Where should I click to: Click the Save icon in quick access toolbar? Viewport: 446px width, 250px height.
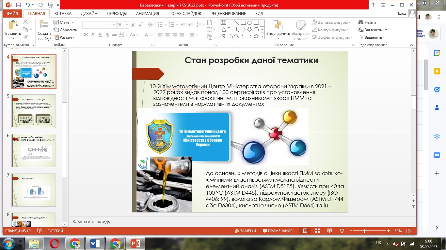pos(18,5)
